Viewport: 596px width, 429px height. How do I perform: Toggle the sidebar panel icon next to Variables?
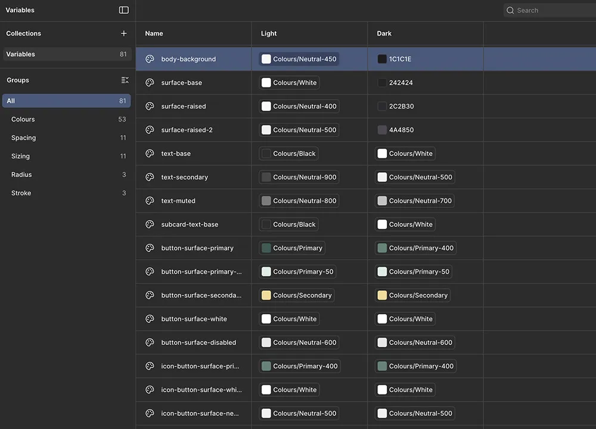124,10
